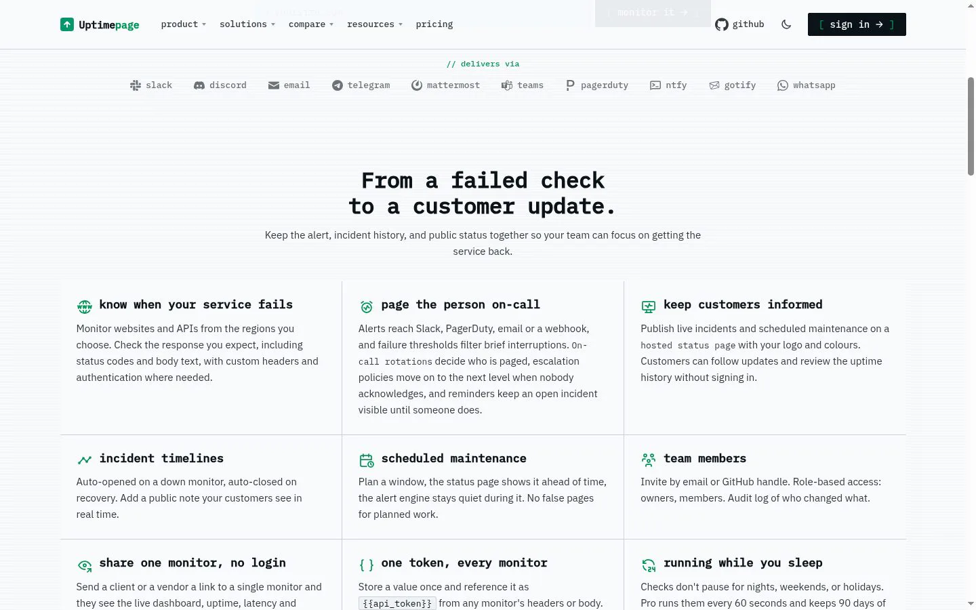Click the know when your service fails heading
The image size is (976, 610).
(x=196, y=305)
